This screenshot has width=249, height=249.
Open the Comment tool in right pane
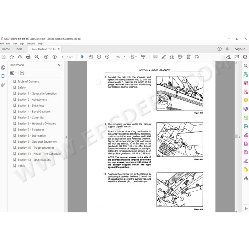[246, 100]
